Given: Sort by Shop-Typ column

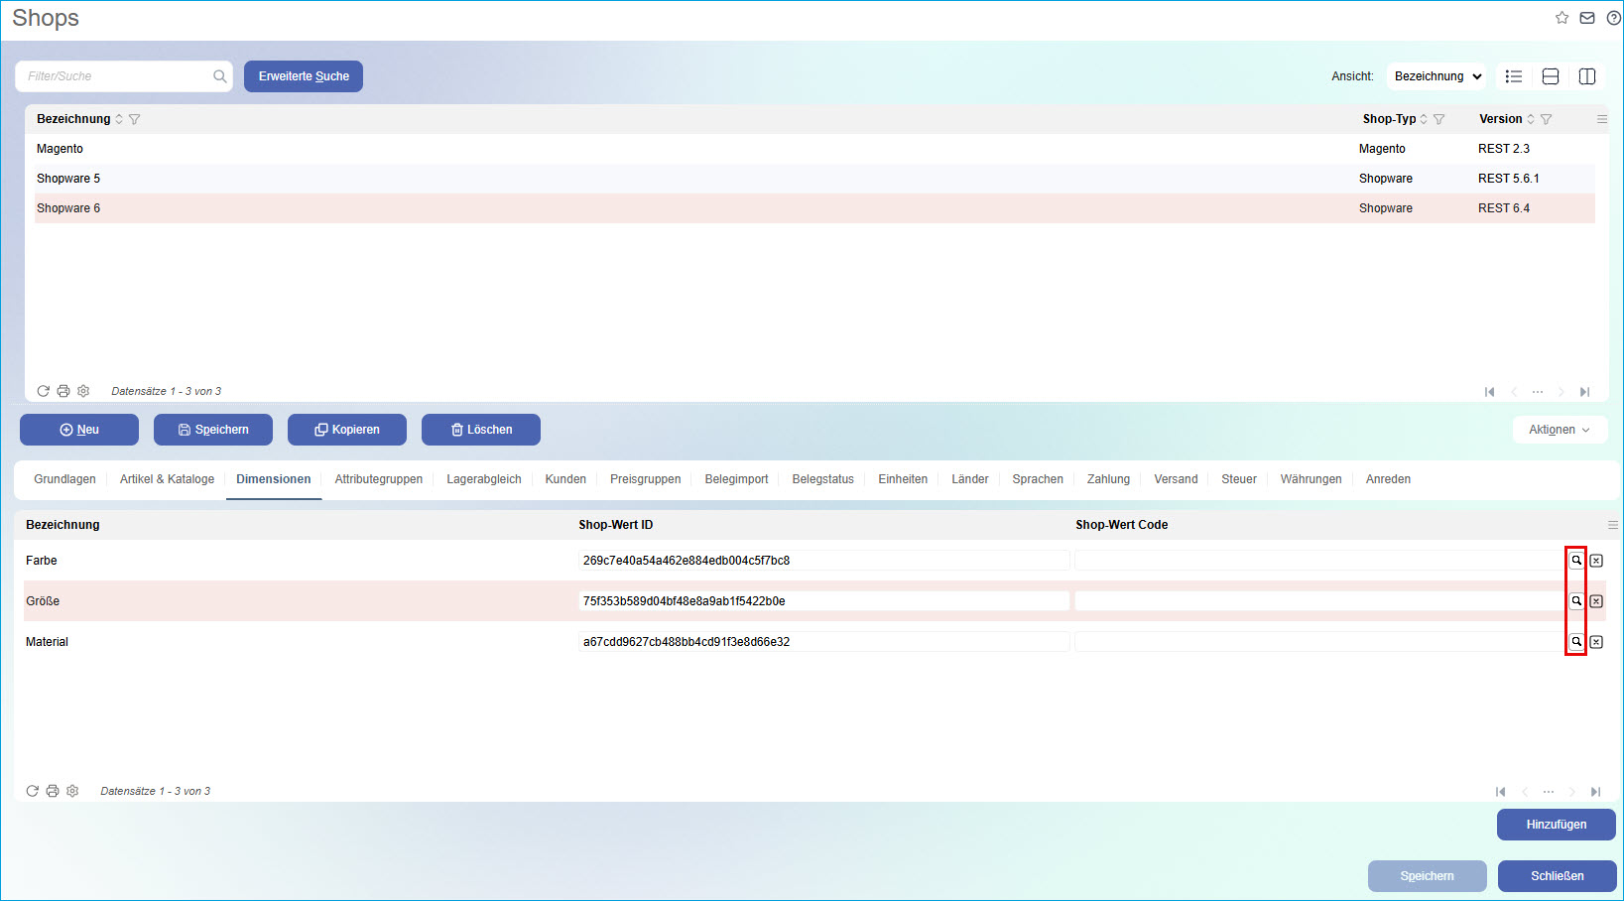Looking at the screenshot, I should click(1424, 119).
